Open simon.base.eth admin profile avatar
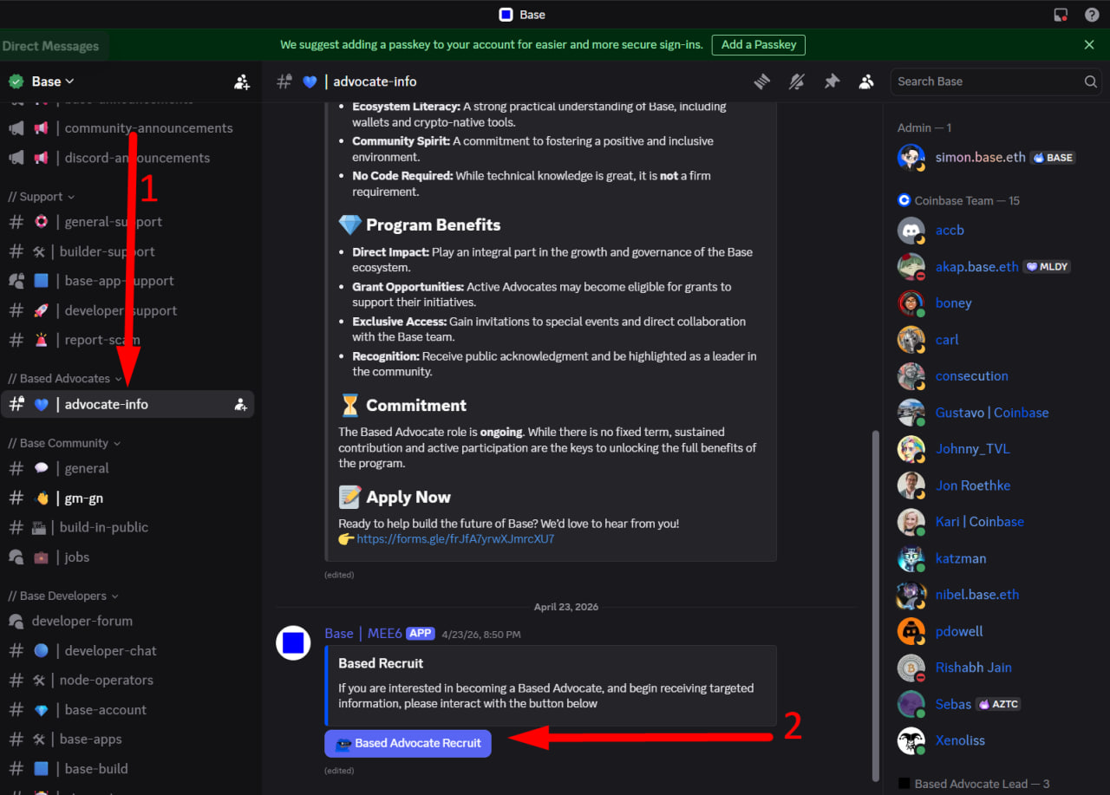 point(911,158)
